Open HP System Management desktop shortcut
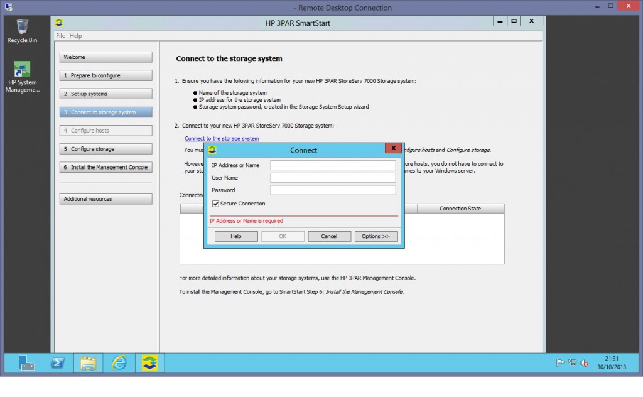The height and width of the screenshot is (397, 643). pos(22,77)
